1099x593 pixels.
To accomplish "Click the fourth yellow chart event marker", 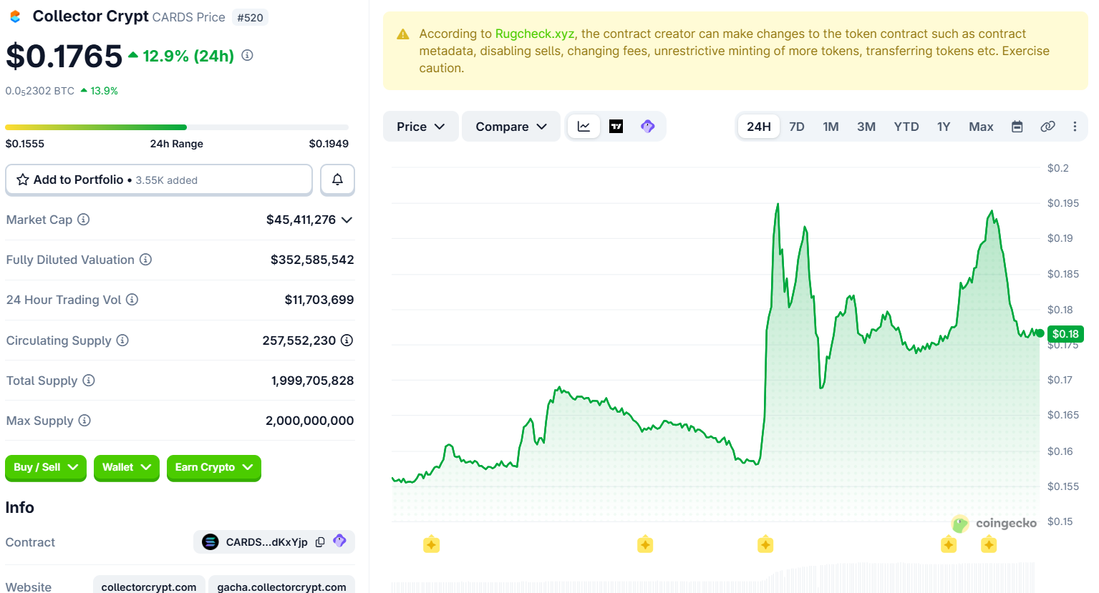I will click(949, 545).
